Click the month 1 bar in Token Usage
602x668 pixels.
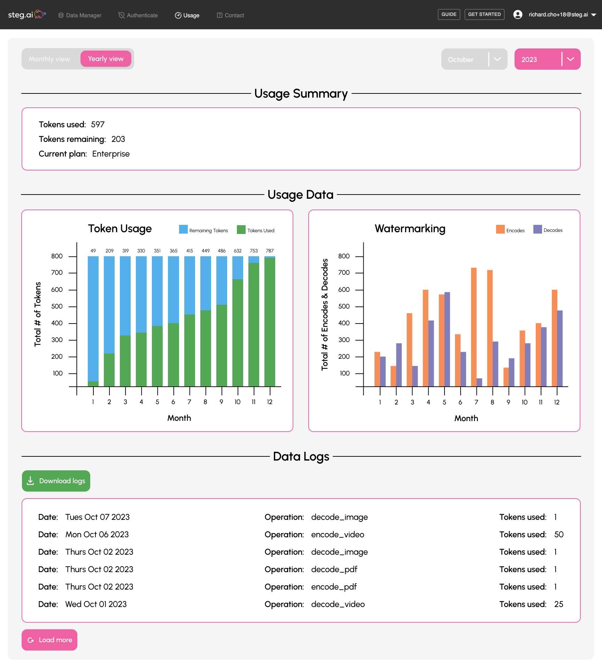click(93, 321)
